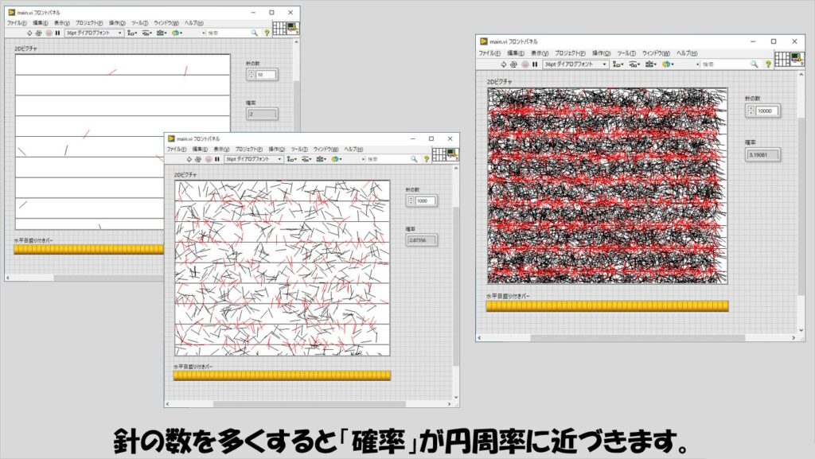
Task: Click the connector pane grid in the top-left window
Action: point(279,29)
